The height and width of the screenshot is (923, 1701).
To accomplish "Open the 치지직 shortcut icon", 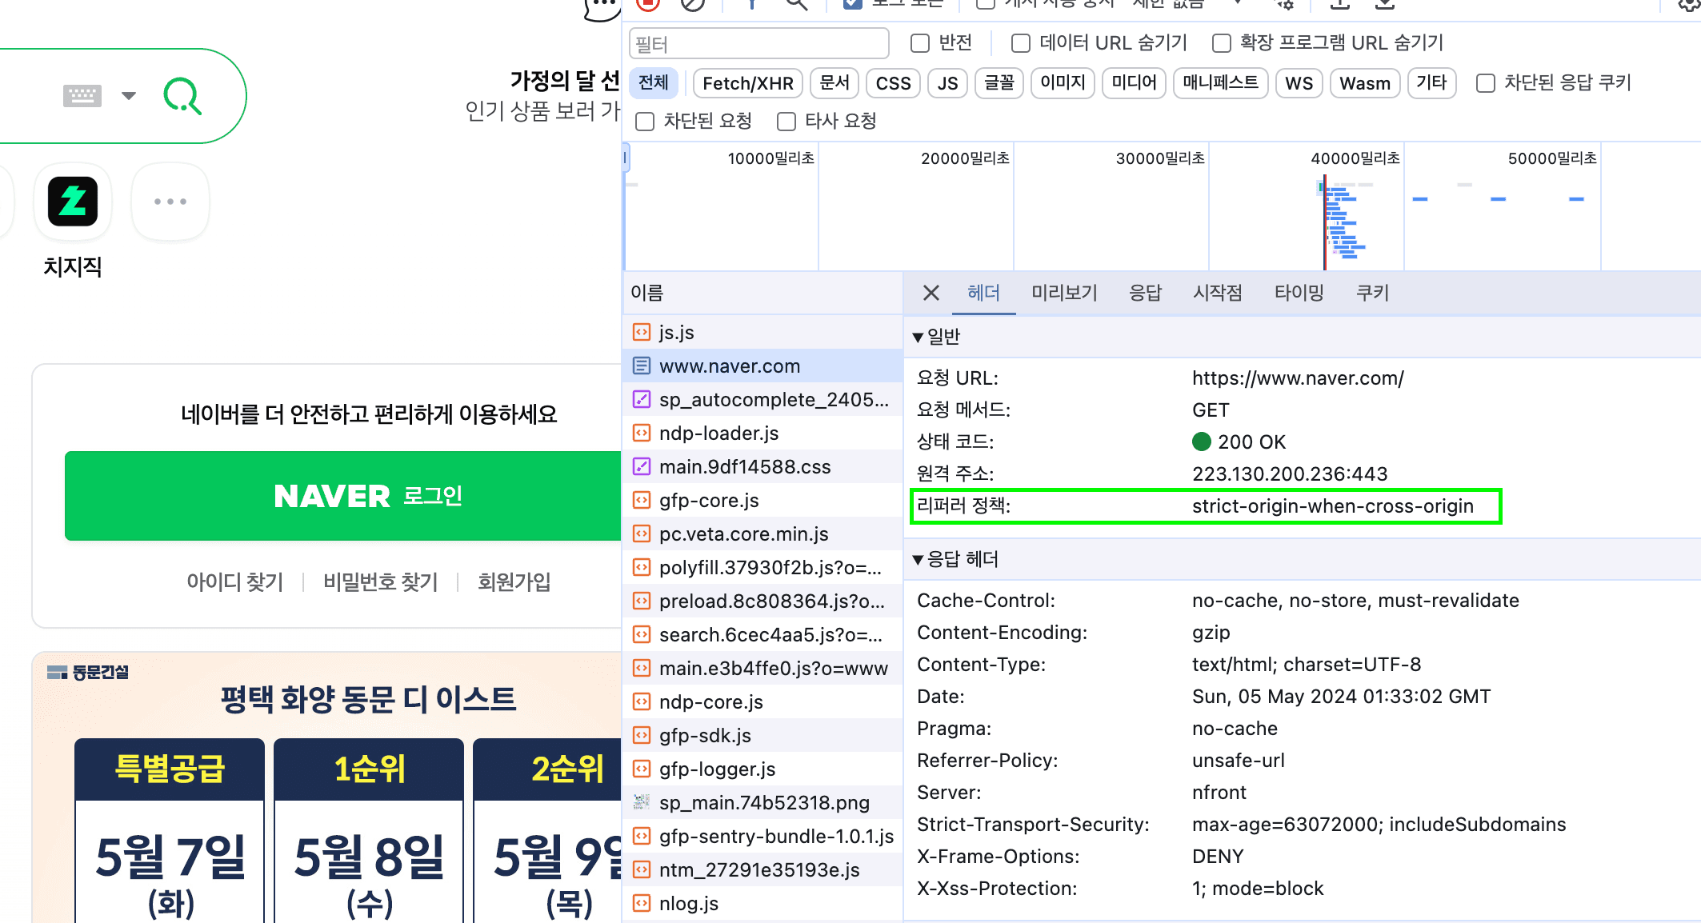I will tap(73, 202).
